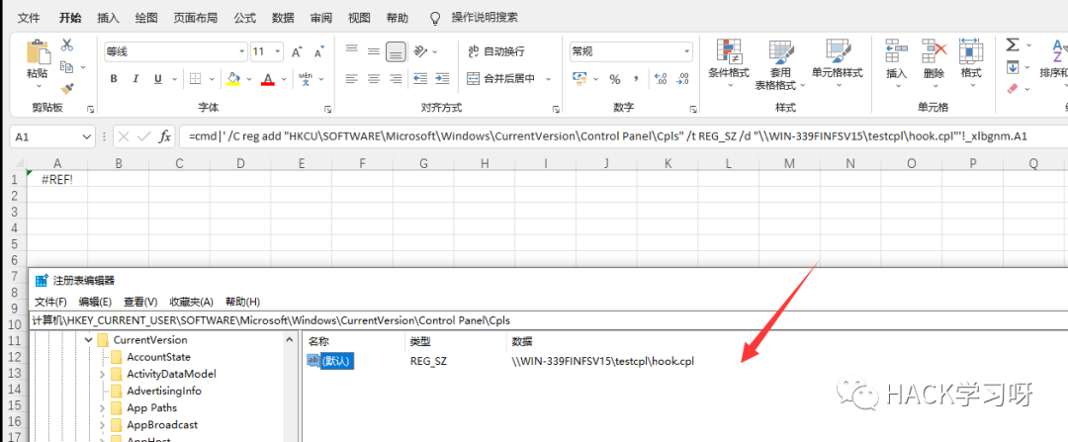Click 删除 delete cells button

934,62
